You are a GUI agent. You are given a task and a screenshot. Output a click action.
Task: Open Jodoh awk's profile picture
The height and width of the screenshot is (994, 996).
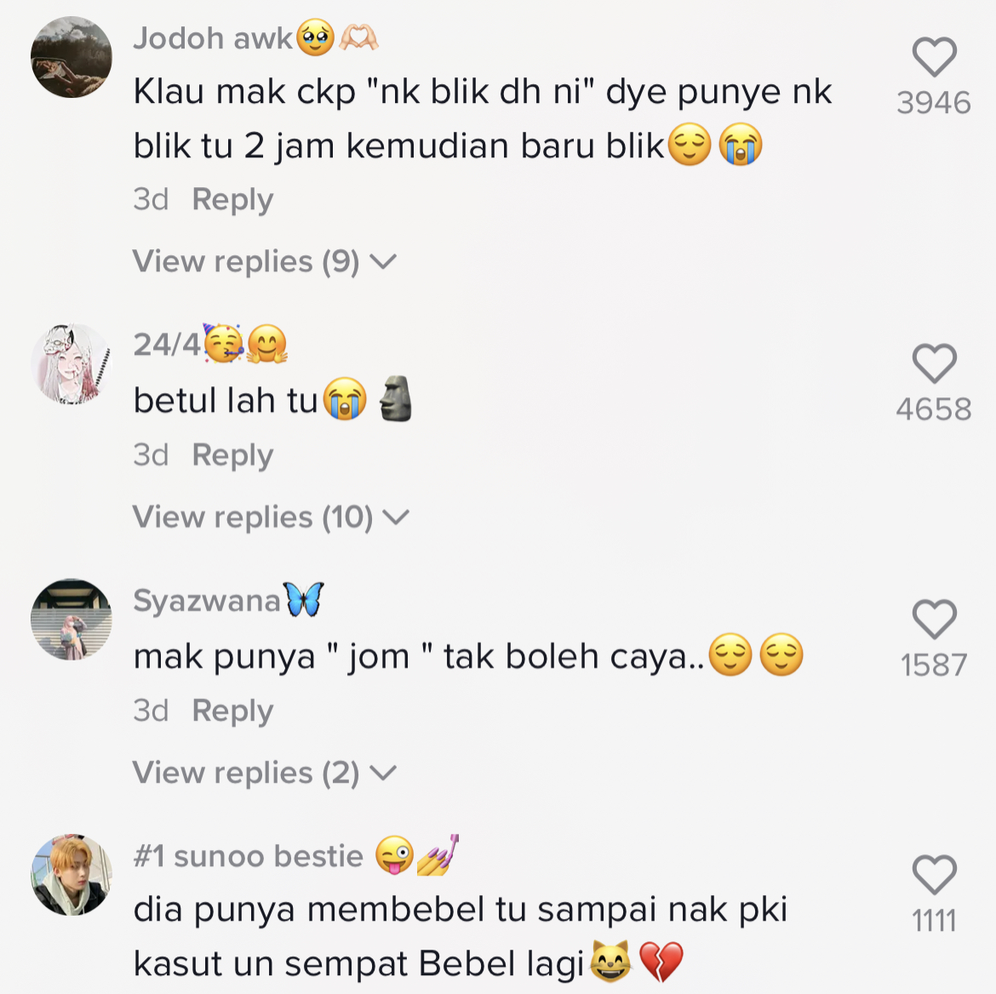[72, 57]
